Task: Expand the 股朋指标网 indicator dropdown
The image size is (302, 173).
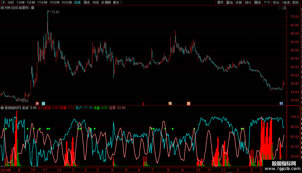Action: (x=2, y=108)
